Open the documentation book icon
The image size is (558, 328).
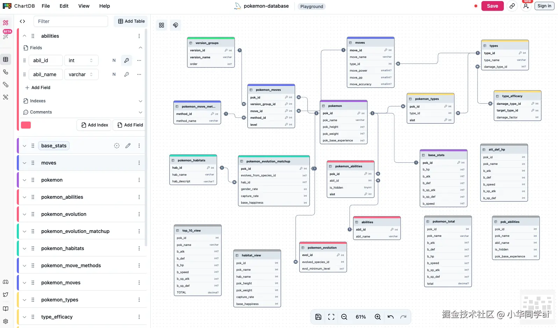(6, 309)
